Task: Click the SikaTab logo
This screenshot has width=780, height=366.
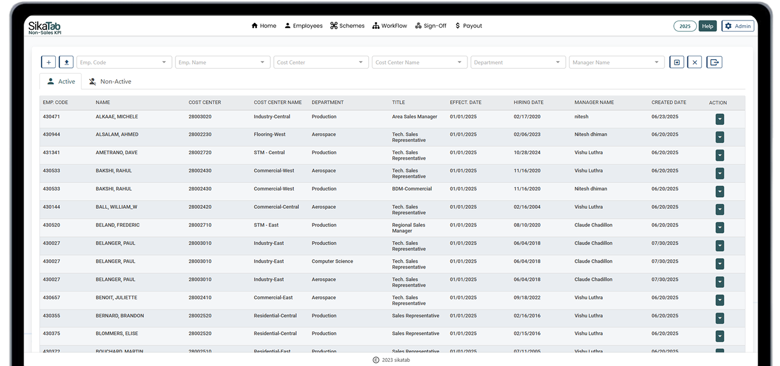Action: [x=45, y=27]
